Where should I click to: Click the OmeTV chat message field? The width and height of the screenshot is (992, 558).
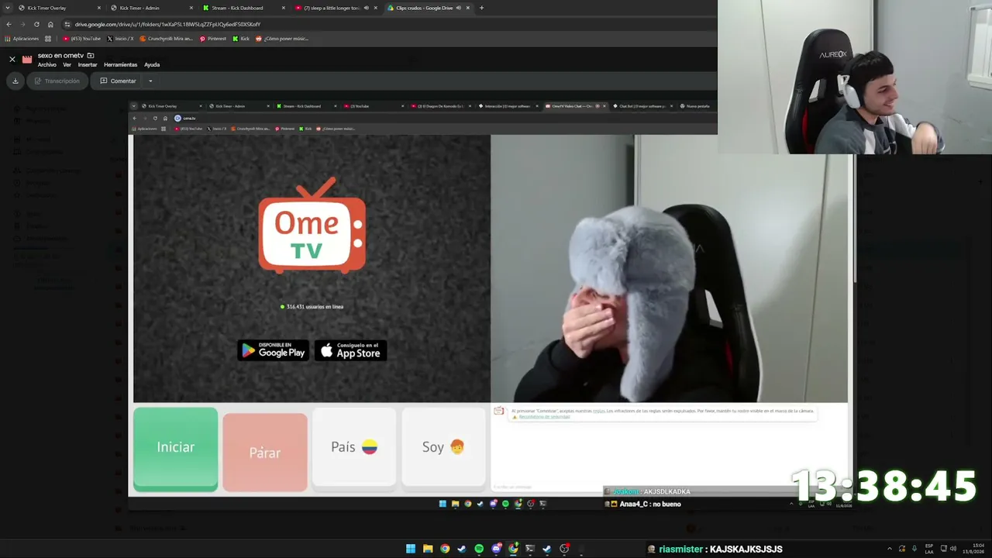tap(546, 487)
